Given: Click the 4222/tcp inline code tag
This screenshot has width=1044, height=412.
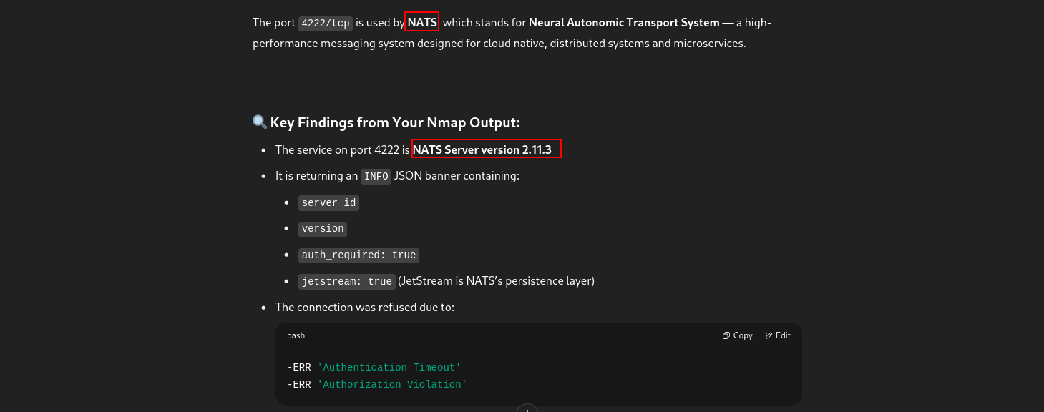Looking at the screenshot, I should tap(326, 23).
